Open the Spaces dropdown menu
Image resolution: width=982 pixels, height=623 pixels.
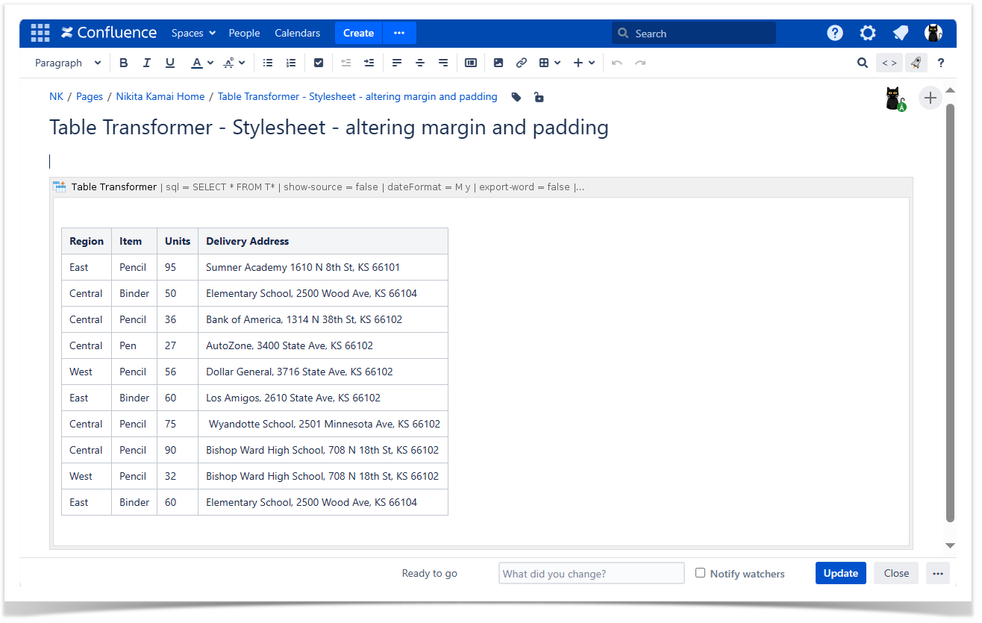(193, 33)
